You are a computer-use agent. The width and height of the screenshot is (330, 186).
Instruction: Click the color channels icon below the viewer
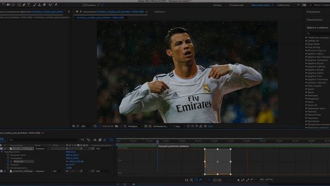pos(125,126)
